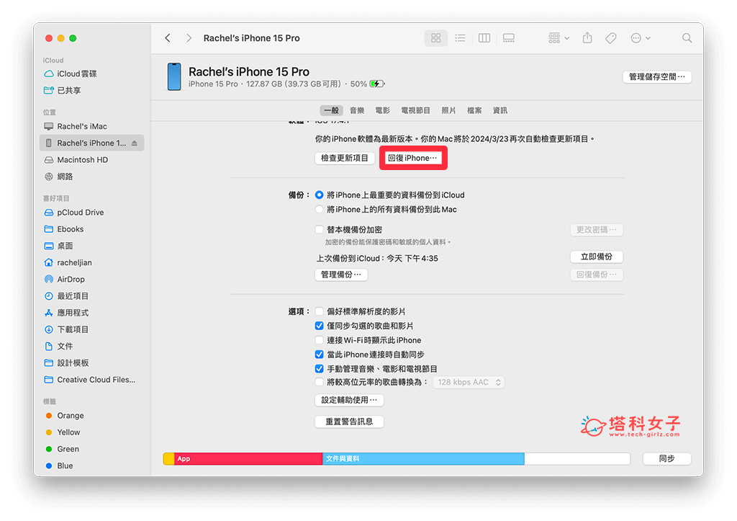Enable 替本機備份加密 checkbox
Viewport: 737px width, 521px height.
pos(319,230)
